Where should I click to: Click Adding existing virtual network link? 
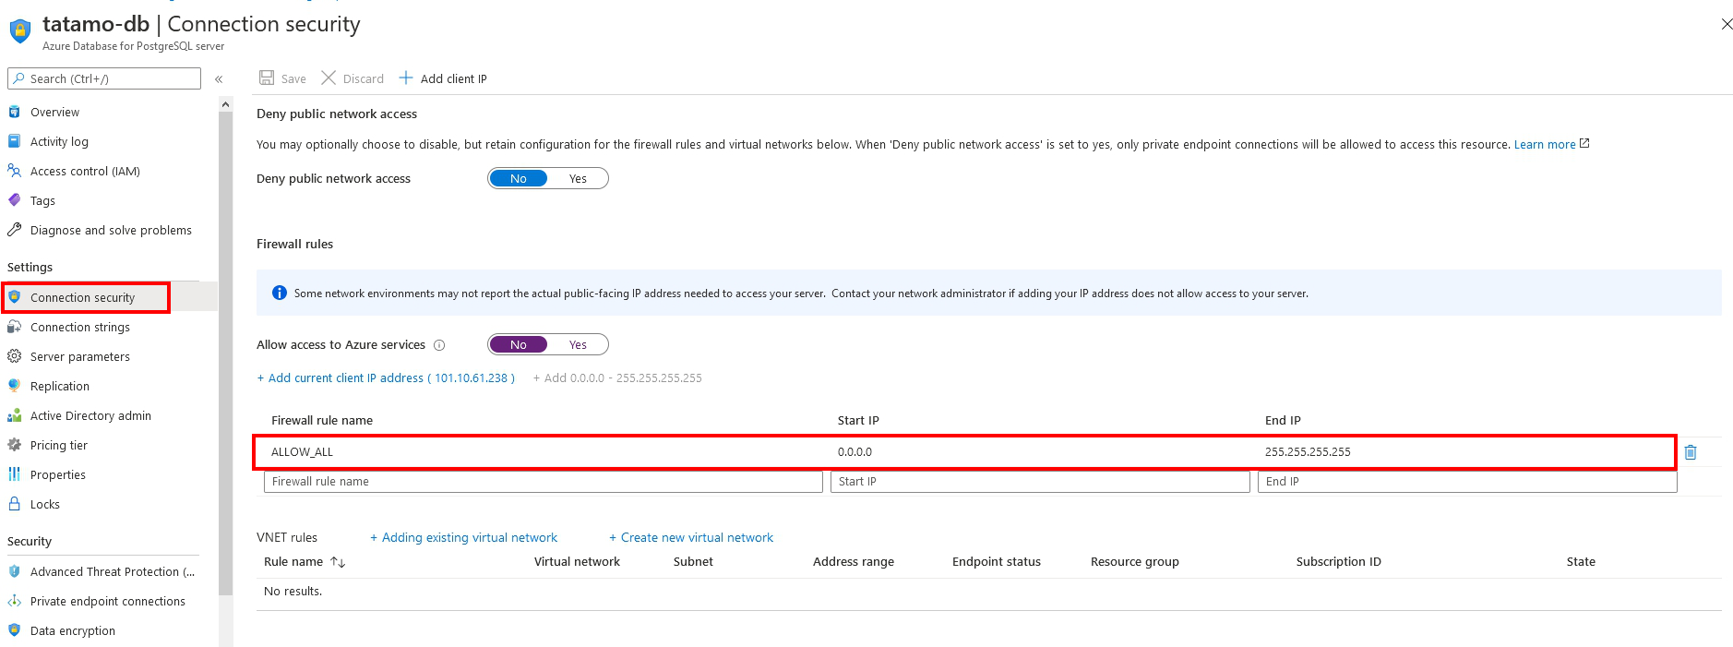(x=463, y=537)
